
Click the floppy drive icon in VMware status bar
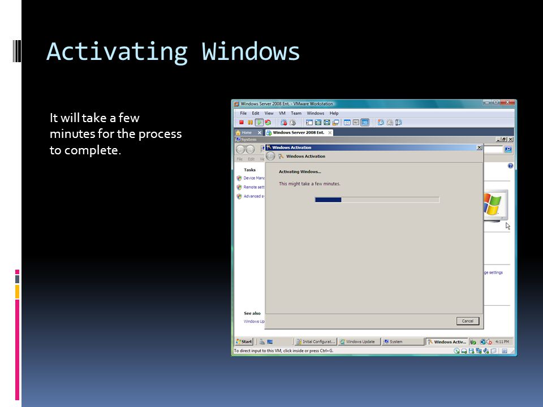click(471, 351)
